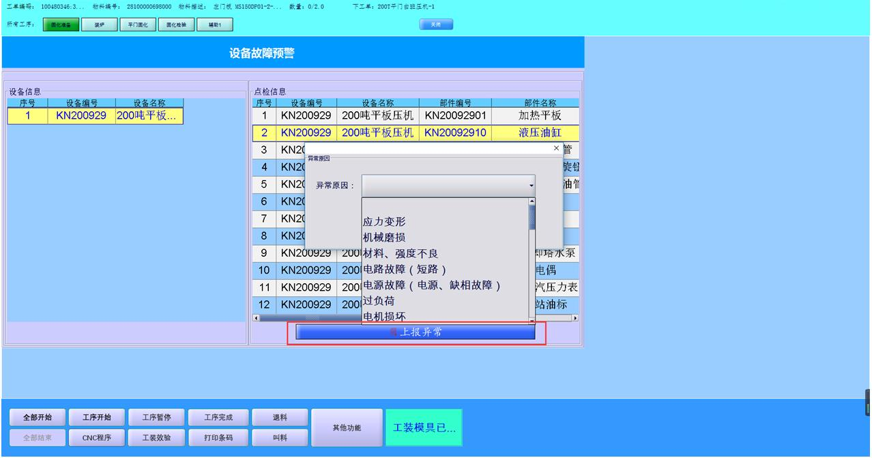The image size is (872, 458).
Task: Choose 机械磨损 as the abnormal reason
Action: (x=384, y=238)
